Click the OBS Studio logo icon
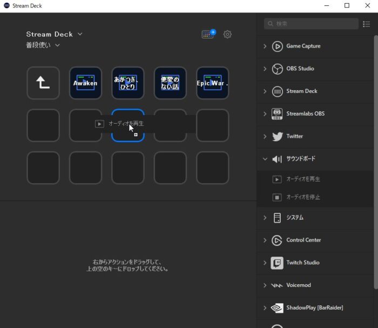 [x=277, y=69]
